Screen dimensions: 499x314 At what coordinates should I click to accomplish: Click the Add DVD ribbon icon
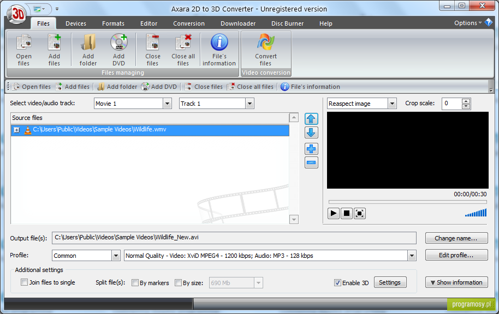(x=118, y=50)
